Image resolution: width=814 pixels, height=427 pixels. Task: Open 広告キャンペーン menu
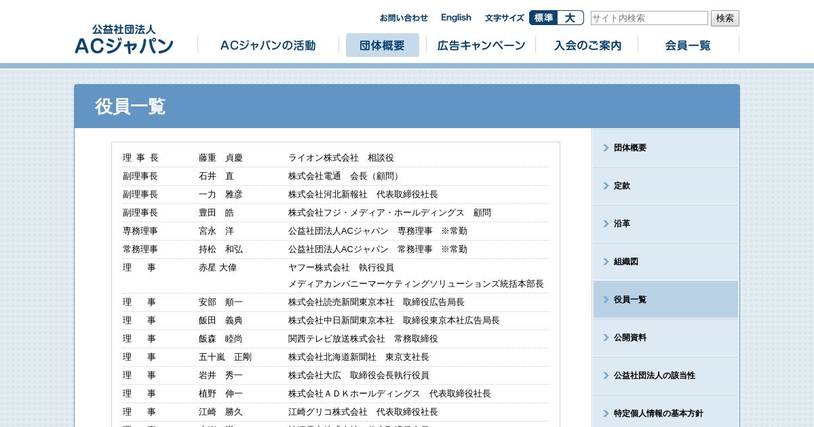point(481,45)
